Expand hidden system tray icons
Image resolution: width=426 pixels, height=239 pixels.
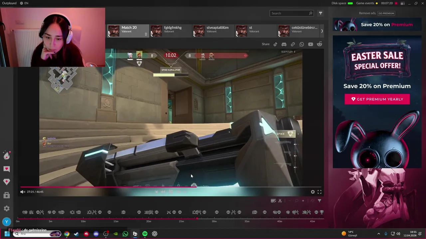click(378, 234)
